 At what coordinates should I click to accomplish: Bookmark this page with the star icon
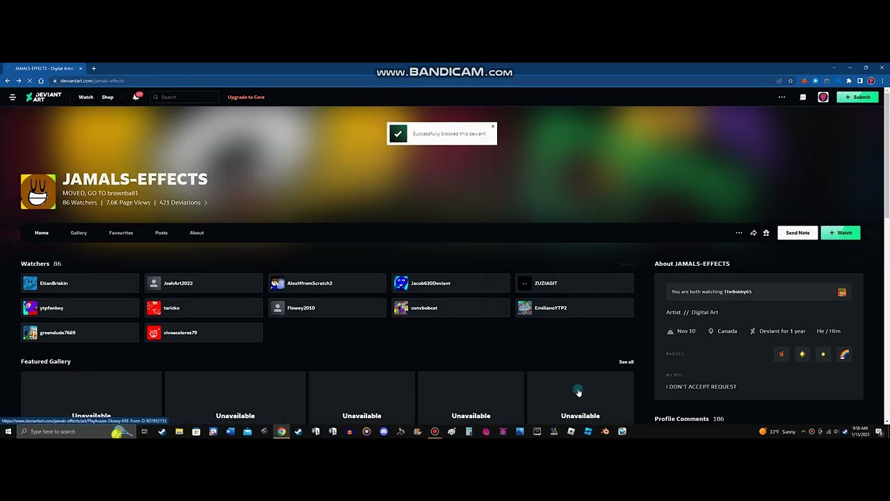791,81
